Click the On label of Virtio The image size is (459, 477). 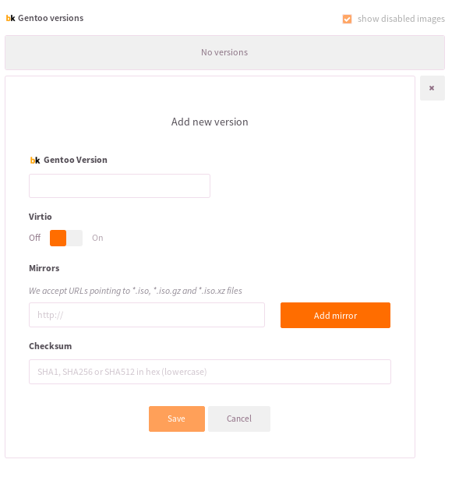(x=97, y=238)
